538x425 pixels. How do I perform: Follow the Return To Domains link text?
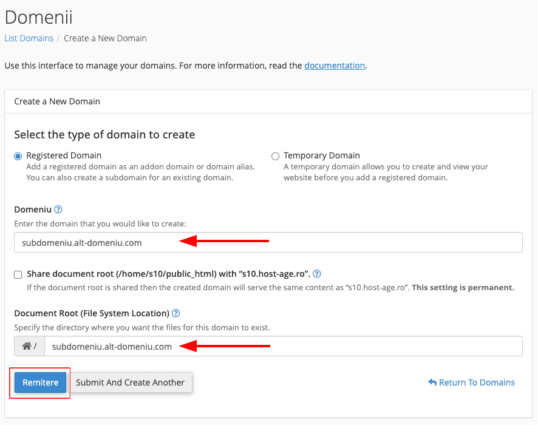[x=477, y=382]
